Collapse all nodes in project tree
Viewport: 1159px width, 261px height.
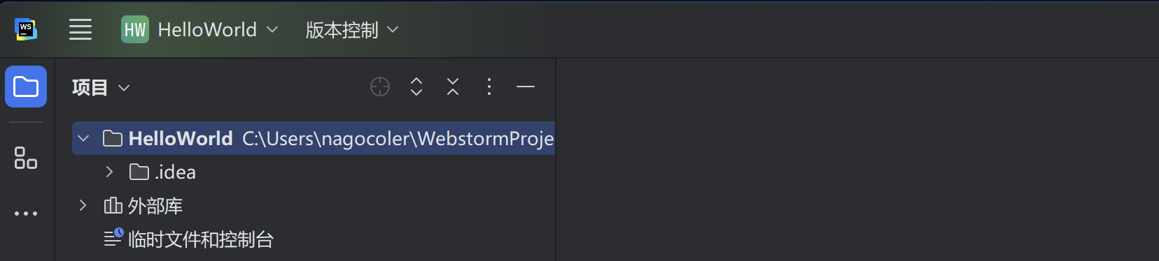[453, 87]
